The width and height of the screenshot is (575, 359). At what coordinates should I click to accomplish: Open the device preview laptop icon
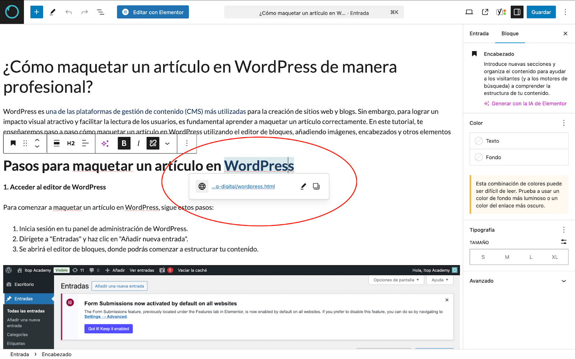coord(469,12)
